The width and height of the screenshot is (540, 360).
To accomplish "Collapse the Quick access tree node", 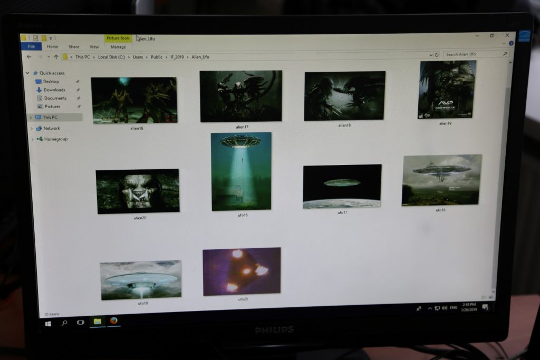I will (27, 73).
